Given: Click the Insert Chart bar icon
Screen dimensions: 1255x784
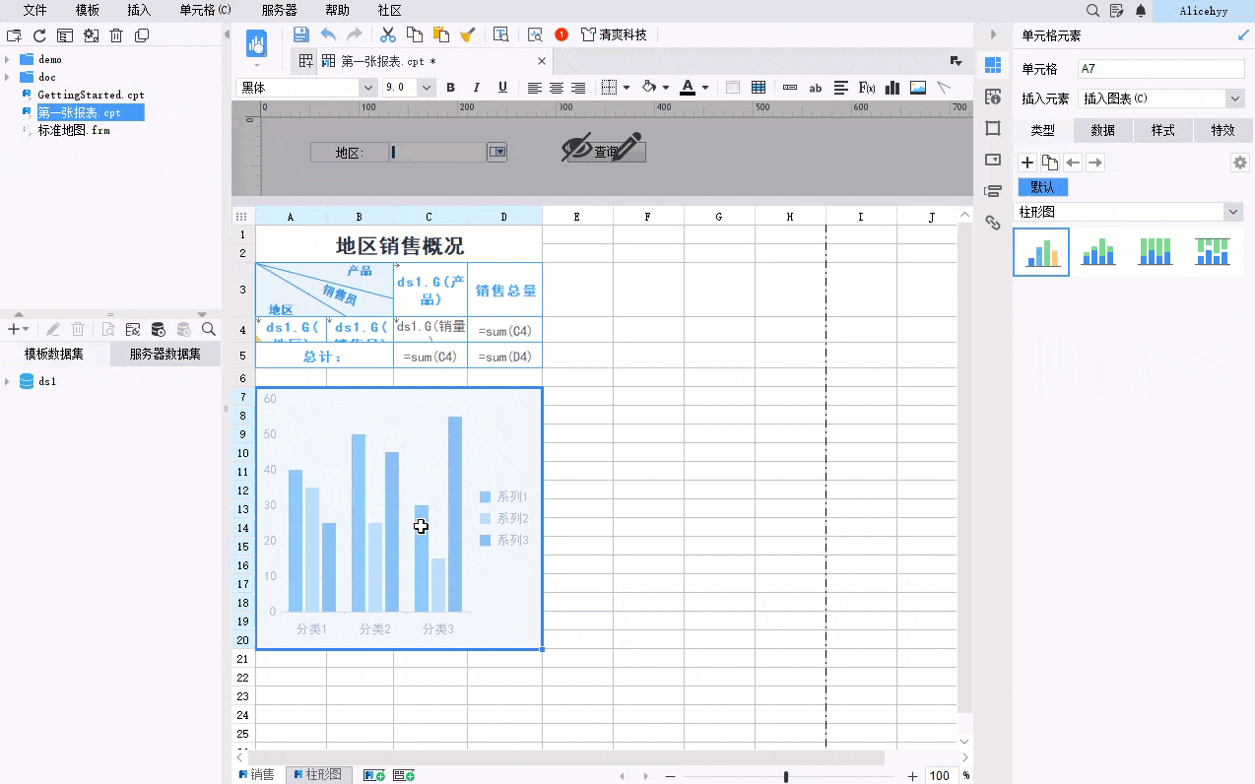Looking at the screenshot, I should [x=892, y=88].
